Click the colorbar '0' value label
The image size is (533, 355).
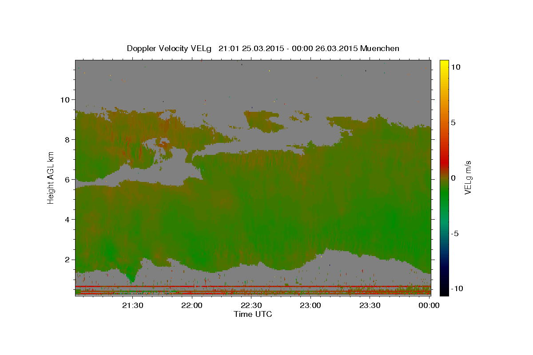pos(453,177)
